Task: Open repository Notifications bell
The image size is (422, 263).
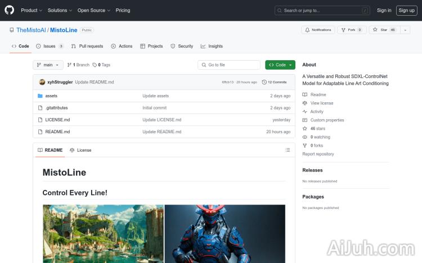Action: (318, 30)
